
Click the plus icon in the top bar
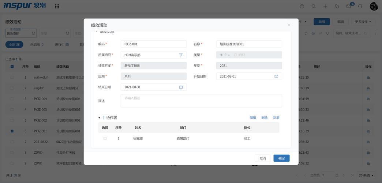(x=325, y=6)
